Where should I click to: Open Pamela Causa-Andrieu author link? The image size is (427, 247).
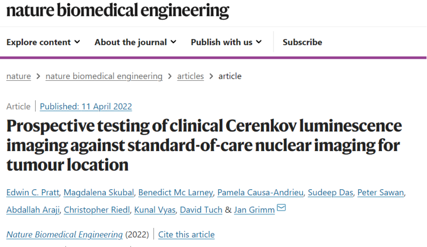pos(260,193)
